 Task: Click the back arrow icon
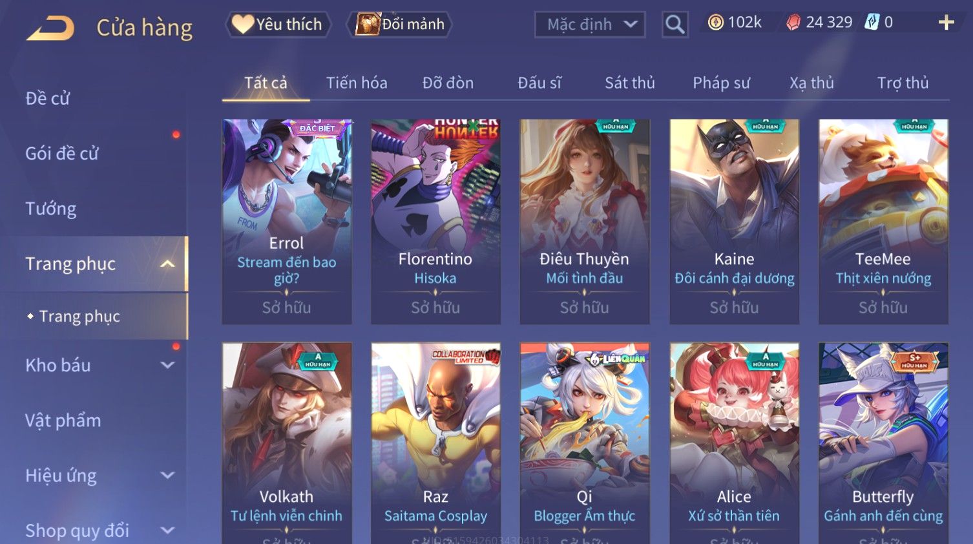click(50, 28)
